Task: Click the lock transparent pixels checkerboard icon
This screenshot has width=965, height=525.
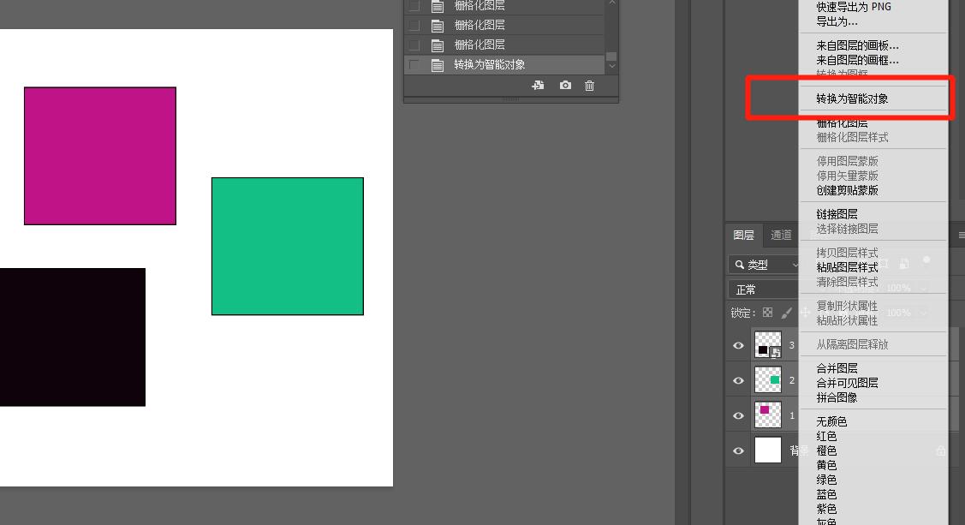Action: click(x=767, y=313)
